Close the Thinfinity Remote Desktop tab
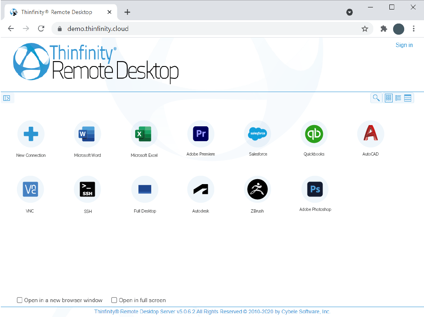424x317 pixels. (109, 12)
